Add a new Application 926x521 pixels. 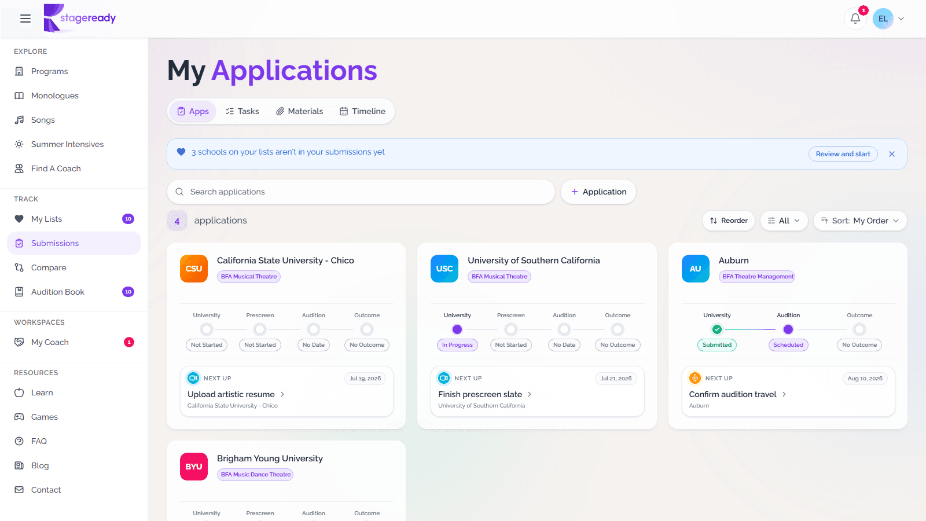598,192
